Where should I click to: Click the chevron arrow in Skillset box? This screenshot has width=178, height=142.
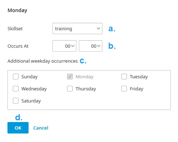coord(98,28)
